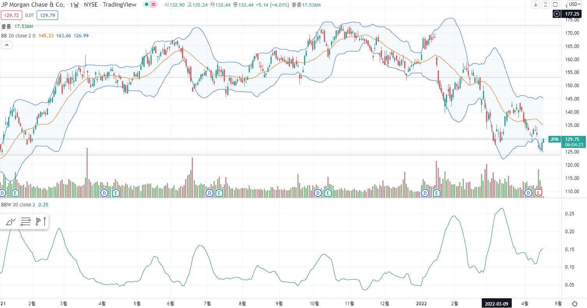
Task: Click the dividend D marker near July 2021
Action: pyautogui.click(x=209, y=193)
